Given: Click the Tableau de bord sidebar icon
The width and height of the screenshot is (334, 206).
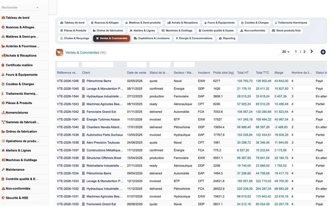Looking at the screenshot, I should pyautogui.click(x=3, y=18).
